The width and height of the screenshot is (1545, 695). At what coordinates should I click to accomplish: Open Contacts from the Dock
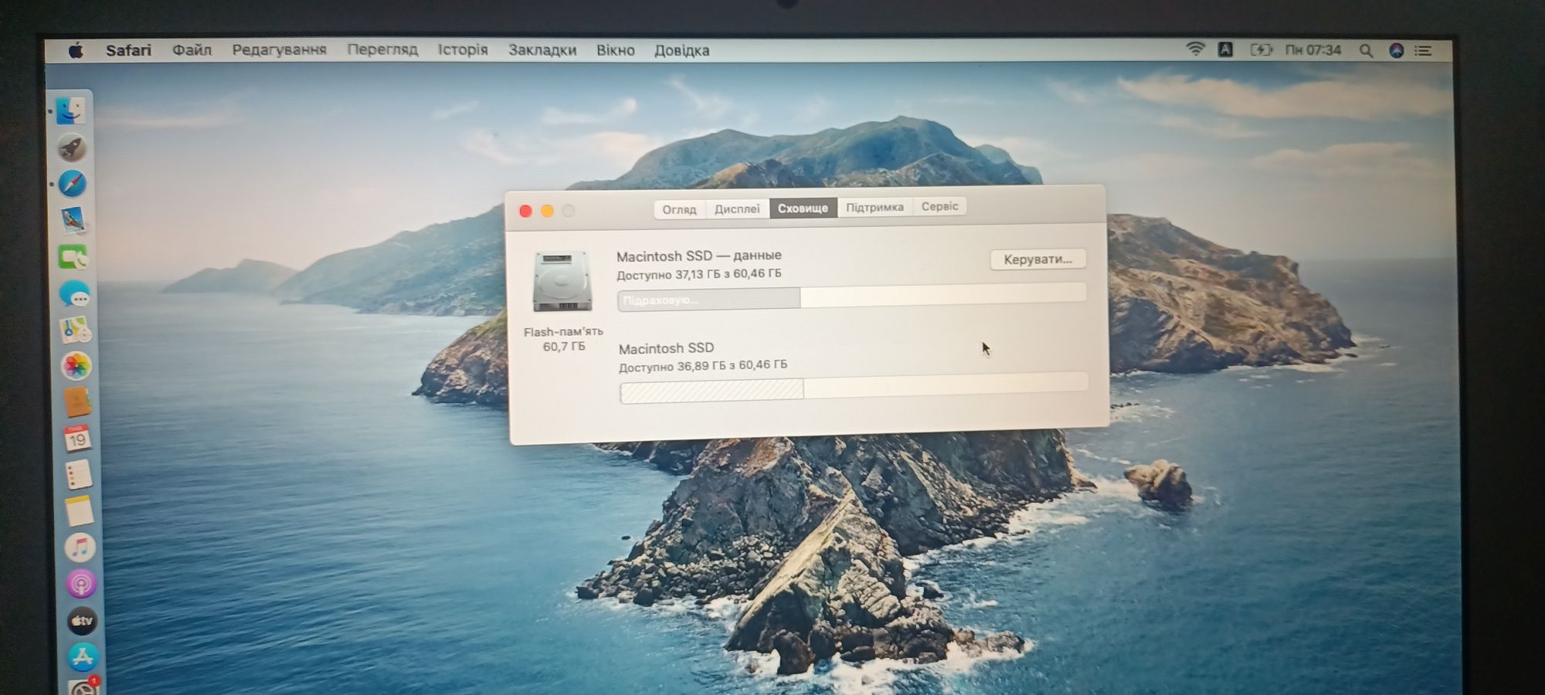pos(76,402)
